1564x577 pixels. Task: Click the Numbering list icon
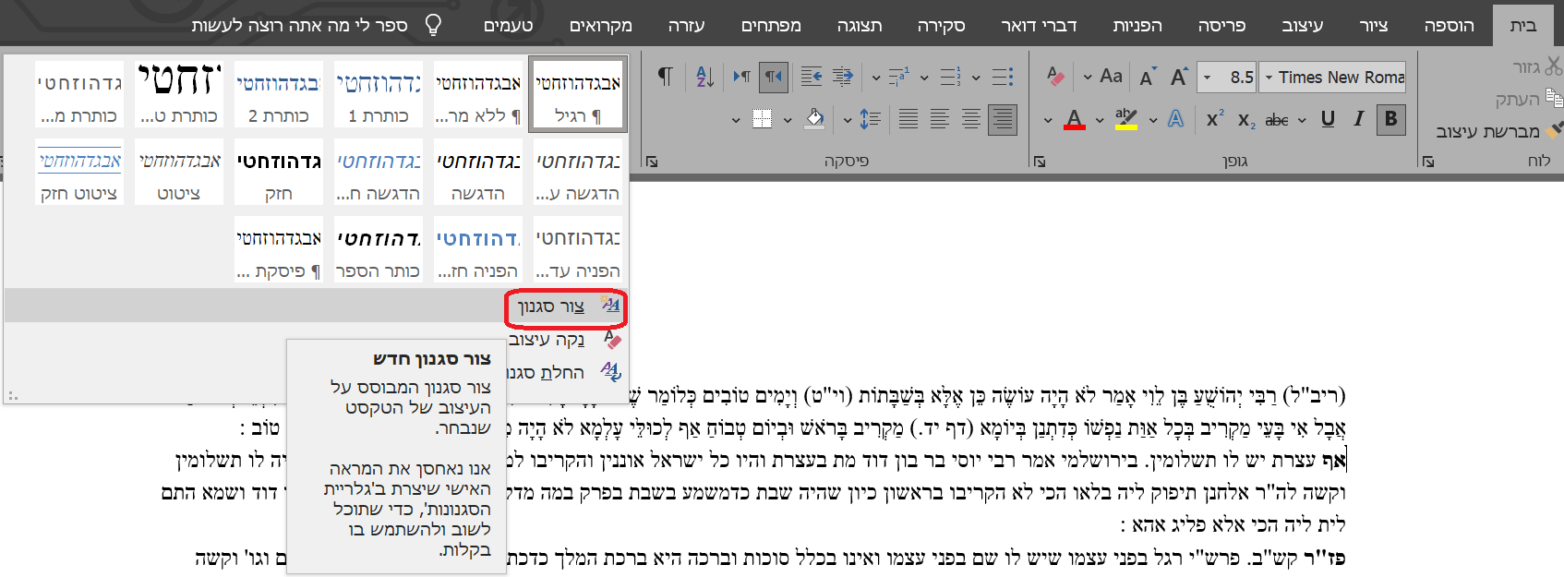point(951,77)
